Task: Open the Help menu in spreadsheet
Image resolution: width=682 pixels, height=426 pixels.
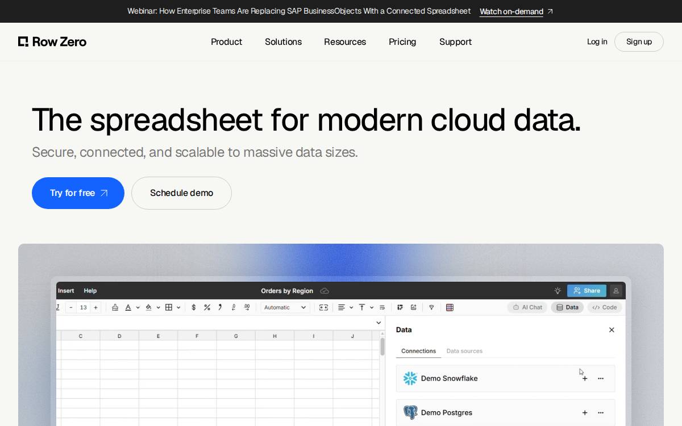Action: tap(90, 291)
